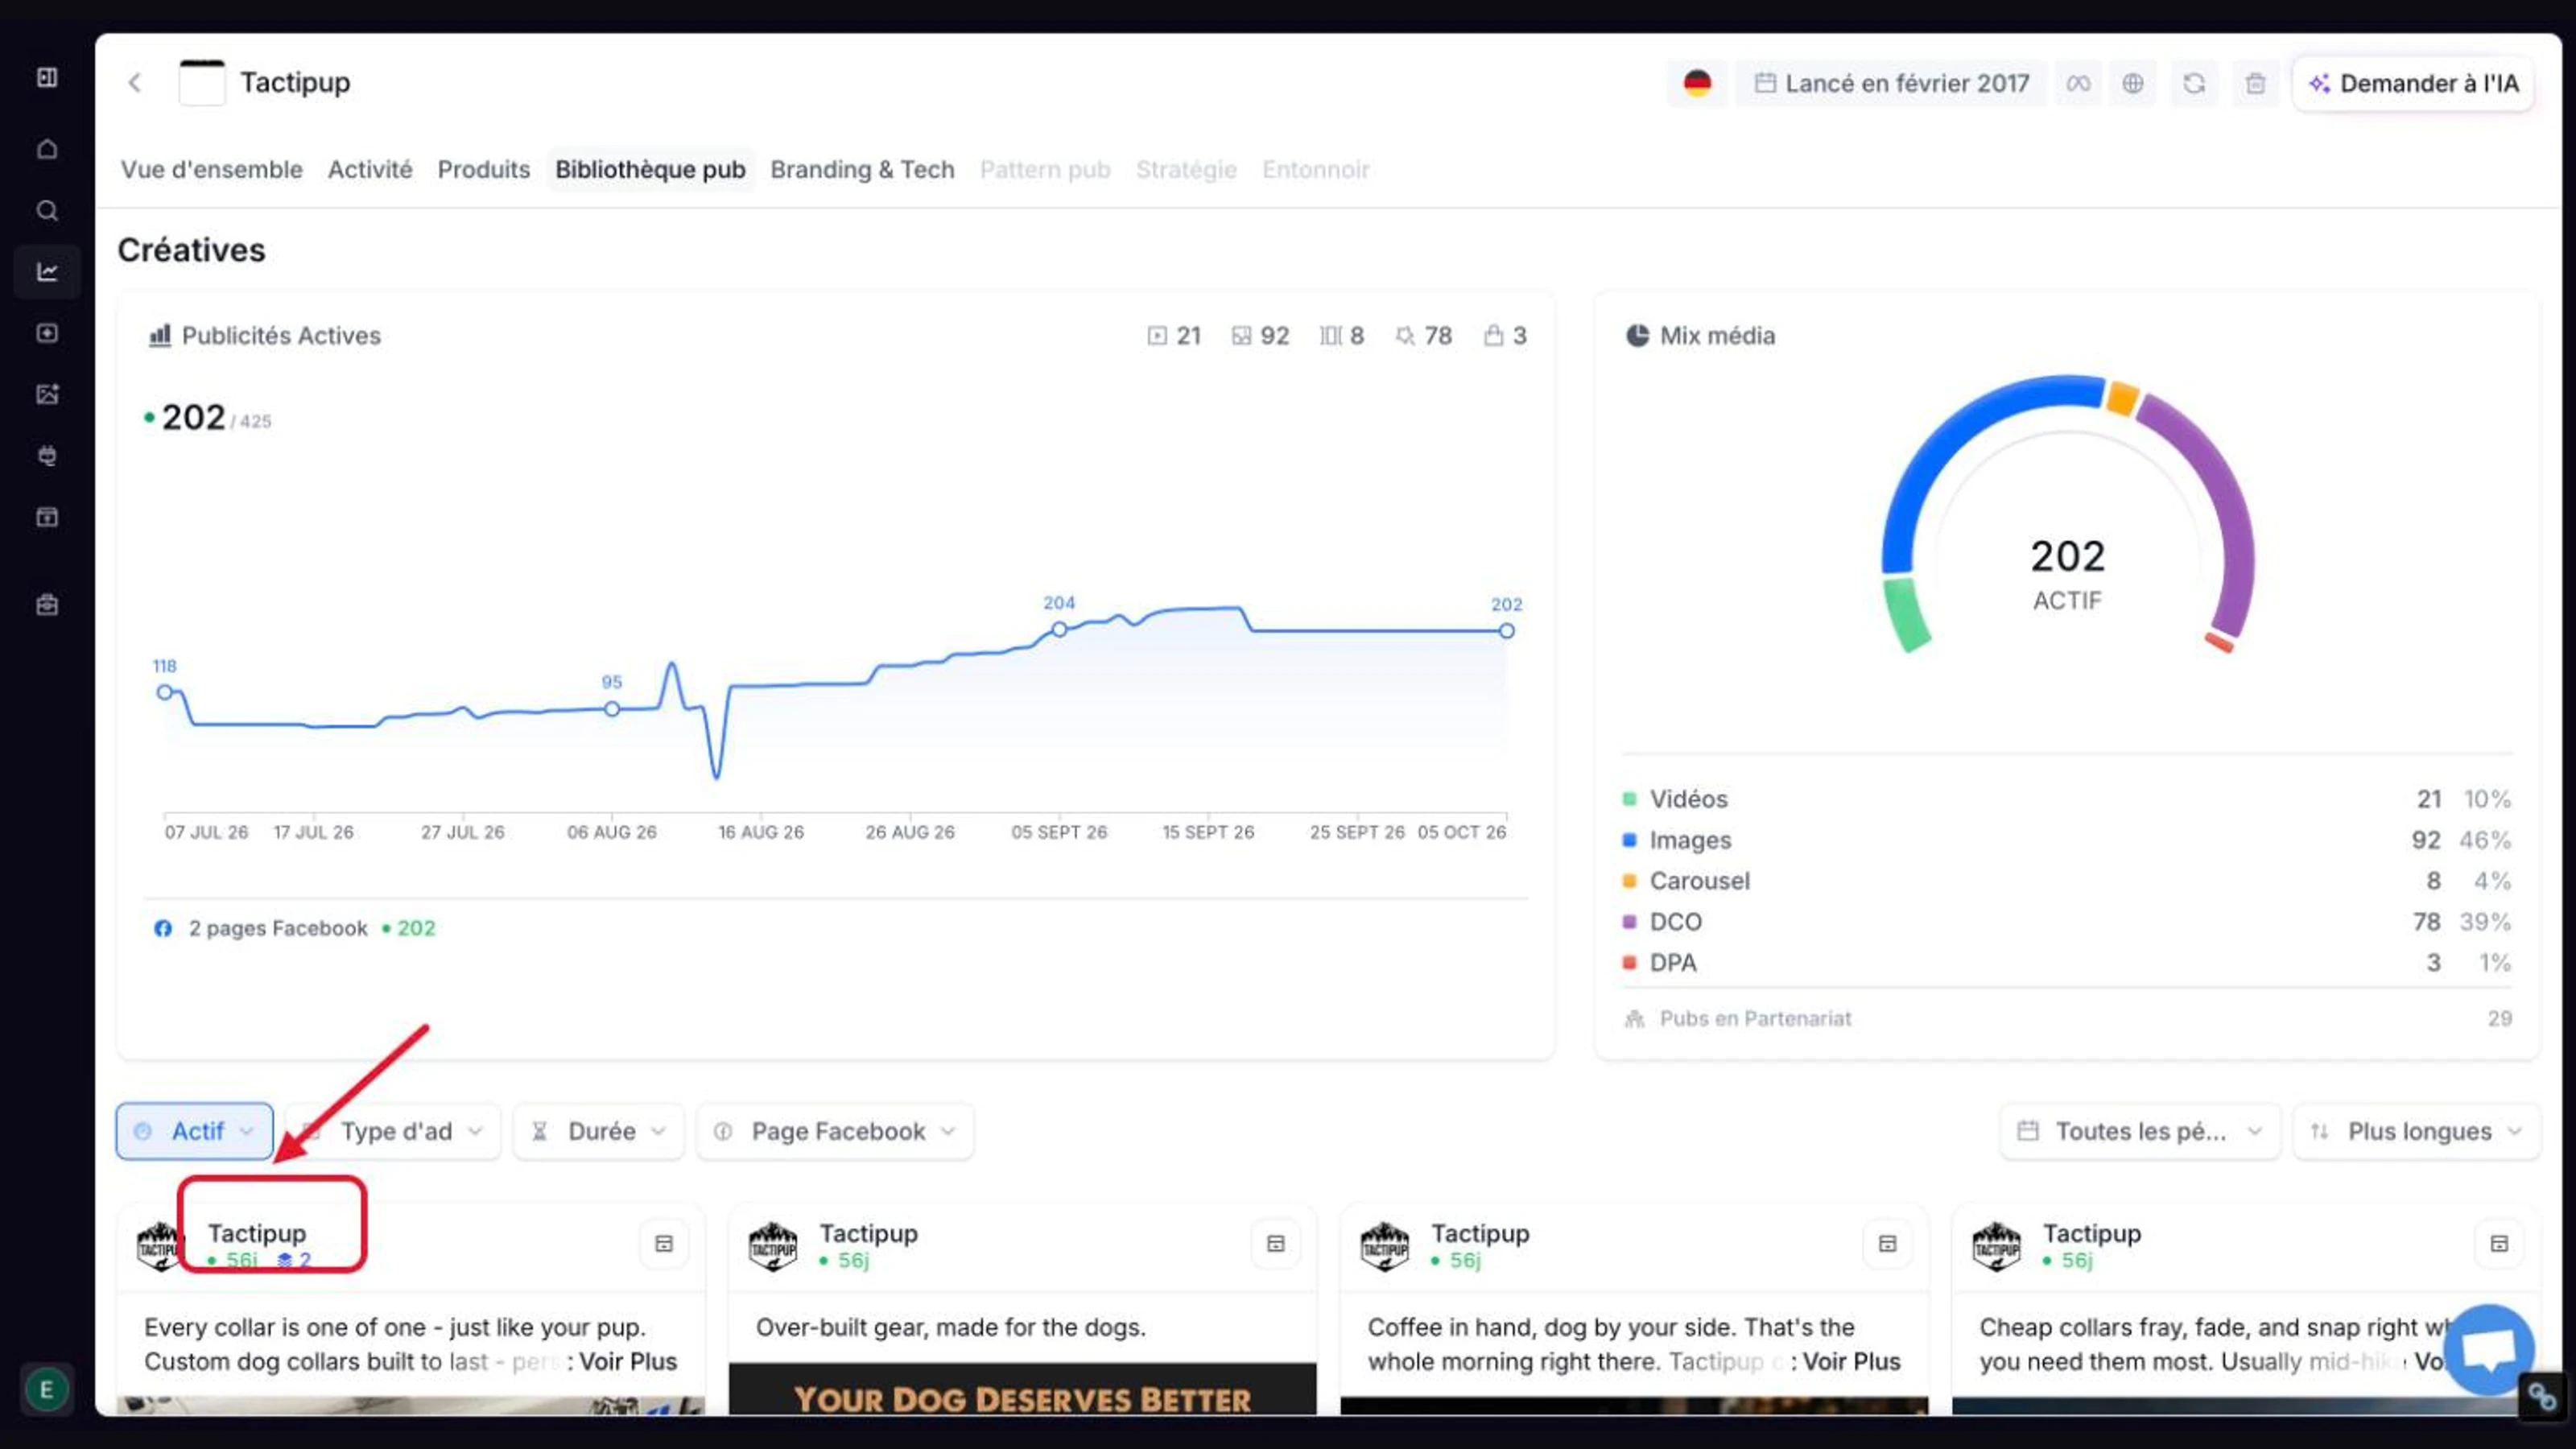Image resolution: width=2576 pixels, height=1449 pixels.
Task: Open the website globe icon
Action: click(2133, 83)
